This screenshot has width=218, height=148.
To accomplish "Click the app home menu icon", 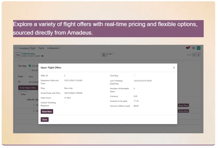I will tap(16, 48).
